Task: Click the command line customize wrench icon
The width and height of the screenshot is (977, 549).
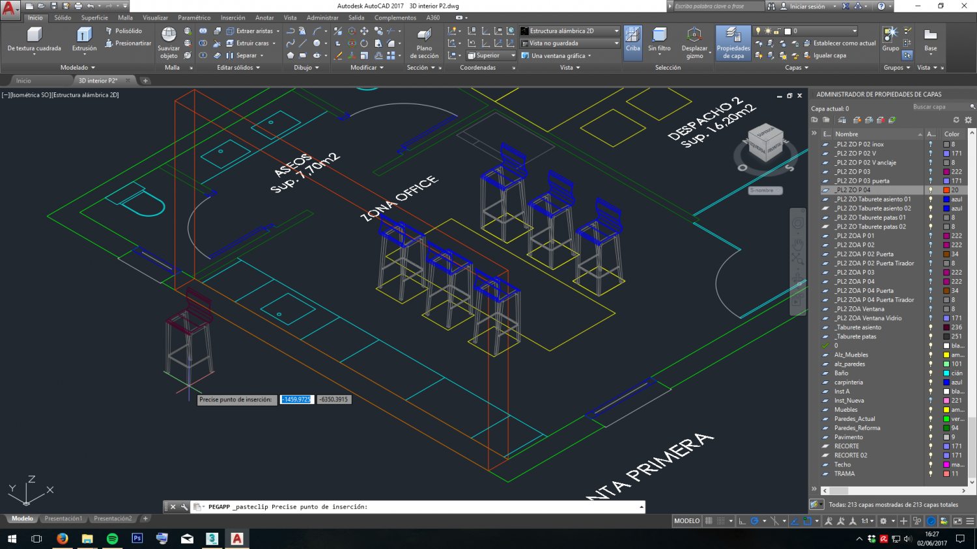Action: pyautogui.click(x=184, y=507)
